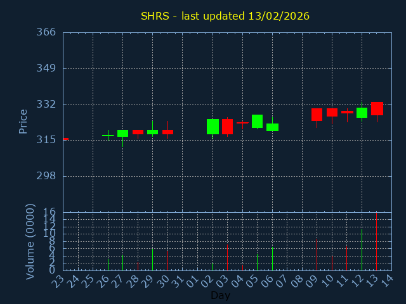Select the green candlestick for day 27

pos(122,134)
